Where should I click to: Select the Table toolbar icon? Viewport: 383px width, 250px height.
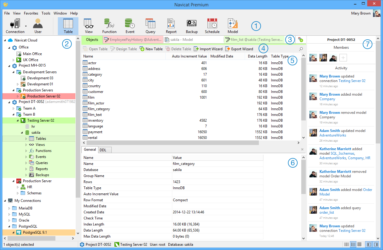68,26
